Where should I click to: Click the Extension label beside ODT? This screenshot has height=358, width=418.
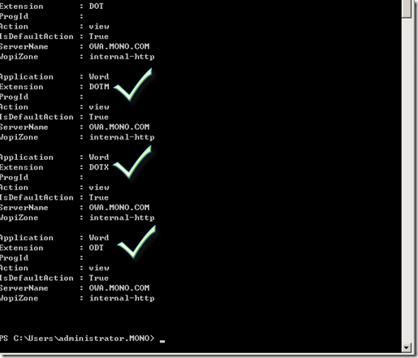[21, 248]
